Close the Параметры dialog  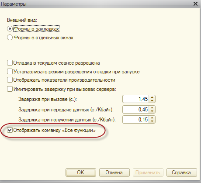195,4
